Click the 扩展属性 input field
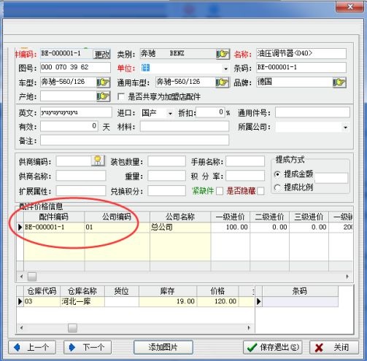This screenshot has height=361, width=367. (81, 191)
